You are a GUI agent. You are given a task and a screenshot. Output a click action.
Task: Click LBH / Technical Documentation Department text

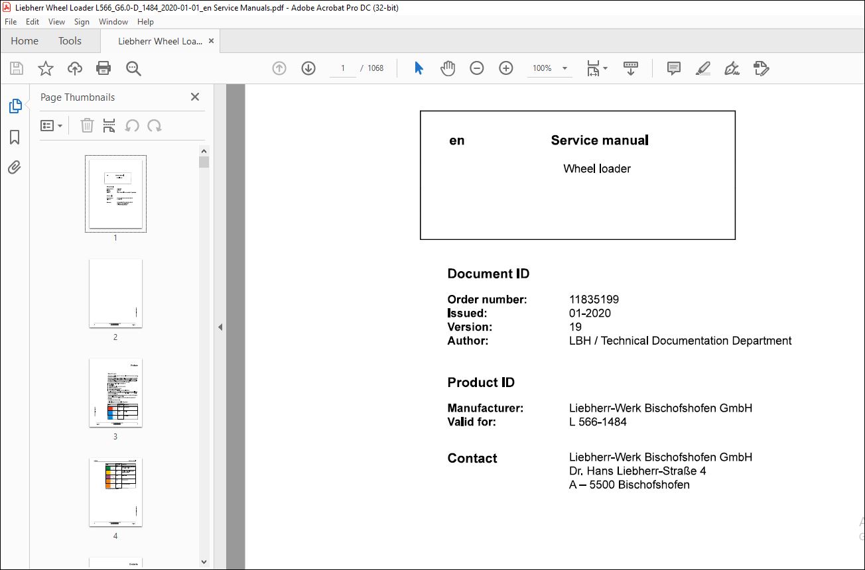(680, 341)
